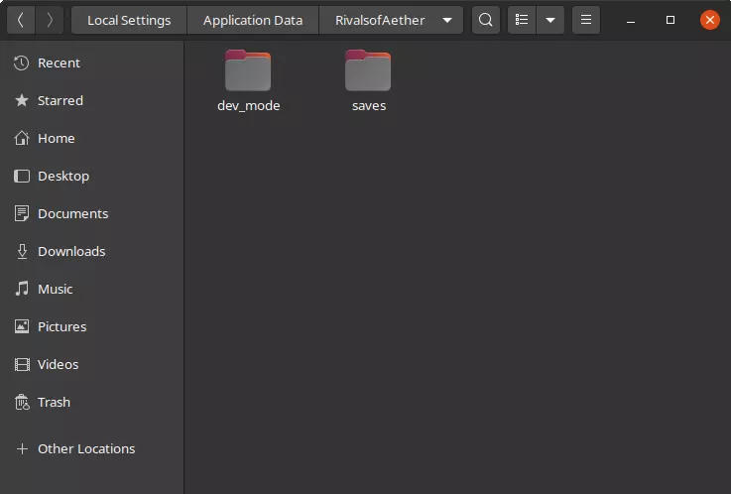Go back with the left arrow
This screenshot has height=494, width=731.
[x=21, y=20]
